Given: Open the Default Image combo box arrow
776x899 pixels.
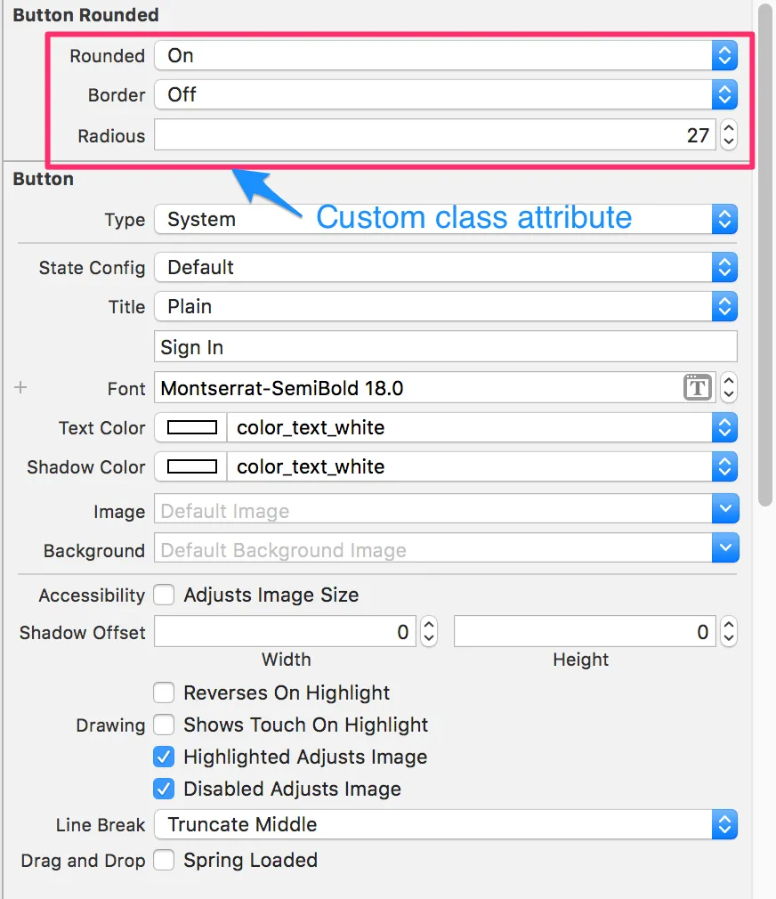Looking at the screenshot, I should coord(725,511).
